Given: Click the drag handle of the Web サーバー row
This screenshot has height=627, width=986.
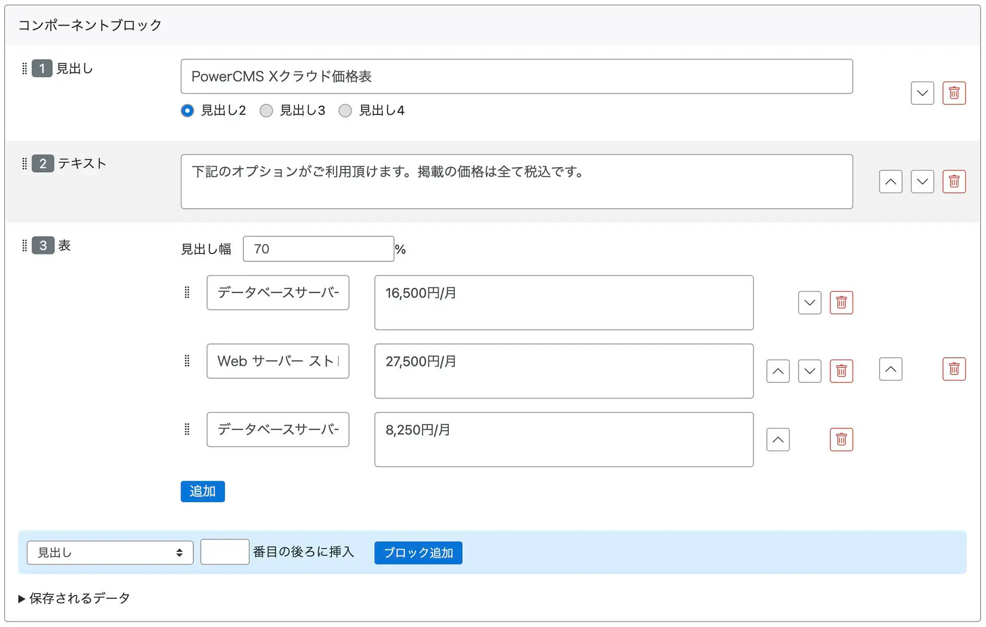Looking at the screenshot, I should [187, 361].
